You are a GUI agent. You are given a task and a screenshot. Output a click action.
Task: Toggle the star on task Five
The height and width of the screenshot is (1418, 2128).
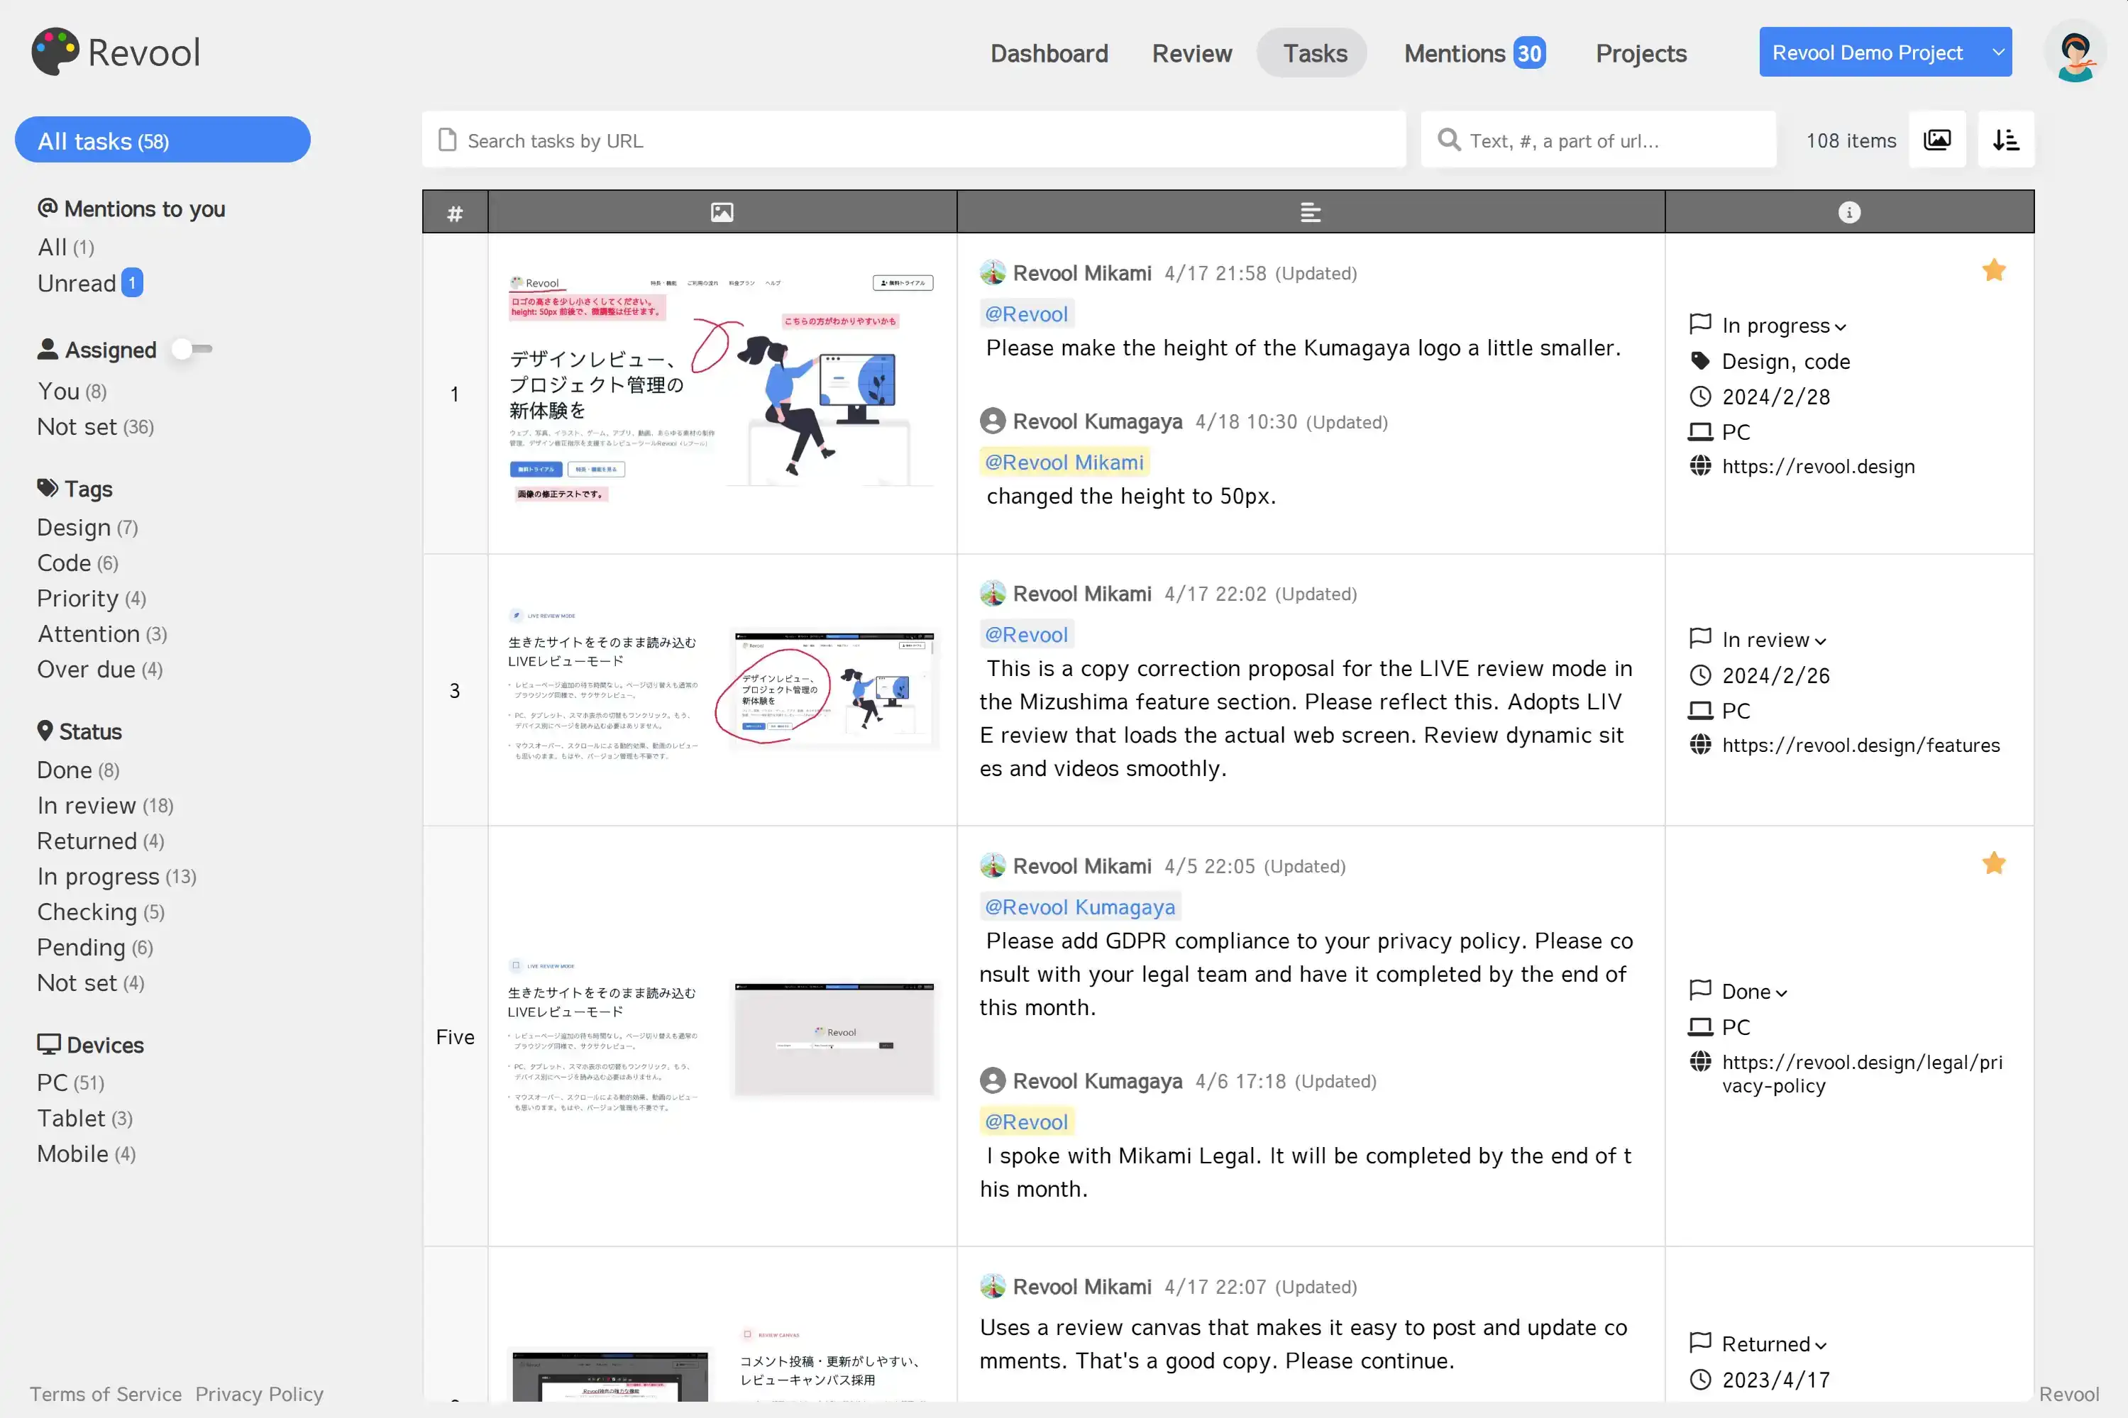click(1993, 863)
